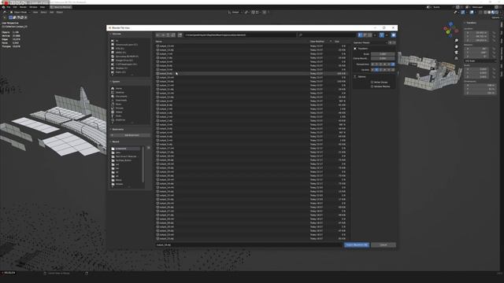Toggle the camera view icon

[x=457, y=52]
